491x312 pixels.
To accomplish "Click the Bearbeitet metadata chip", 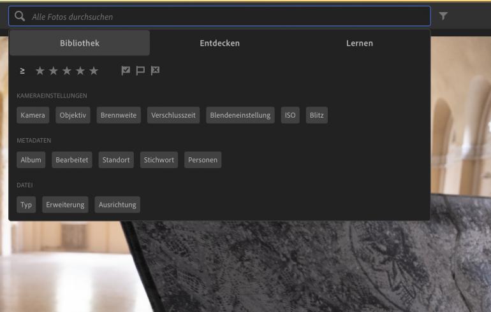I will [x=71, y=160].
